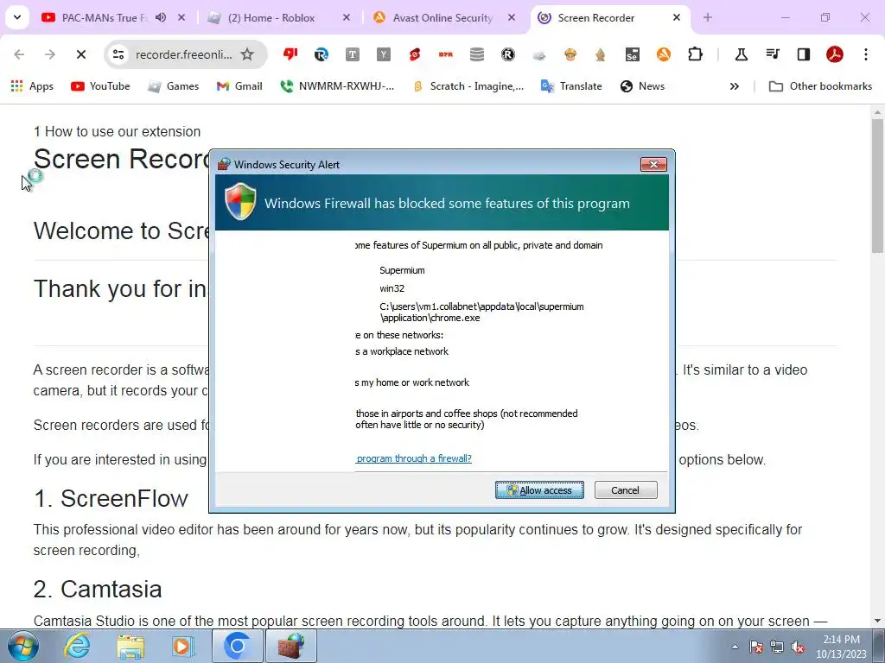Open Windows Explorer from the taskbar
Image resolution: width=885 pixels, height=663 pixels.
tap(131, 646)
